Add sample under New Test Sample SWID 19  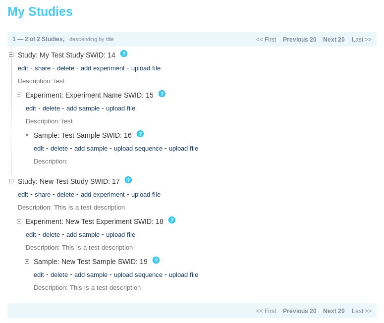[x=91, y=275]
